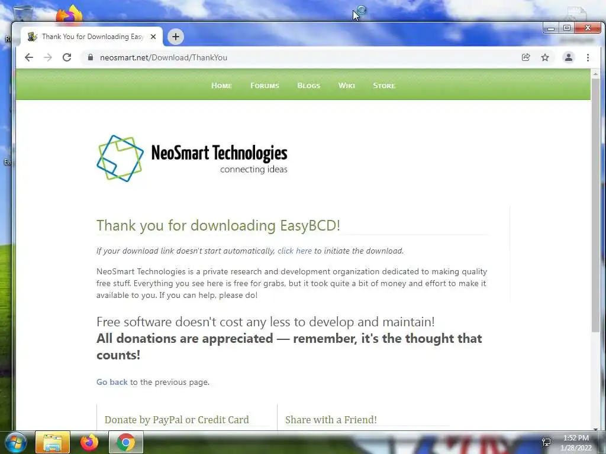Click the scrollbar down arrow
This screenshot has width=606, height=454.
coord(595,428)
